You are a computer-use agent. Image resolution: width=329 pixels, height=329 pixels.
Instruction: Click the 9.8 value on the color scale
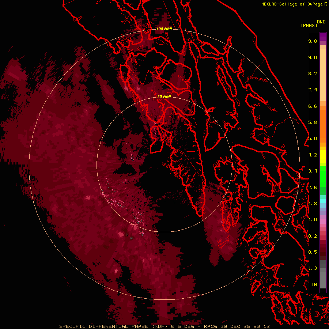313,41
